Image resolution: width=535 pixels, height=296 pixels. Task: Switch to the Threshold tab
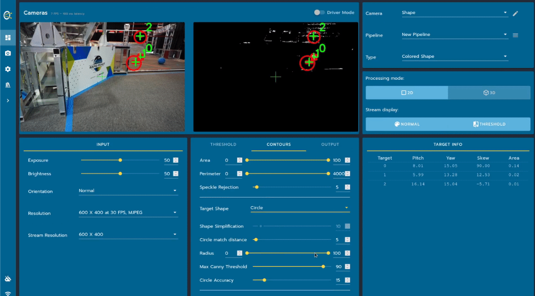pyautogui.click(x=223, y=144)
